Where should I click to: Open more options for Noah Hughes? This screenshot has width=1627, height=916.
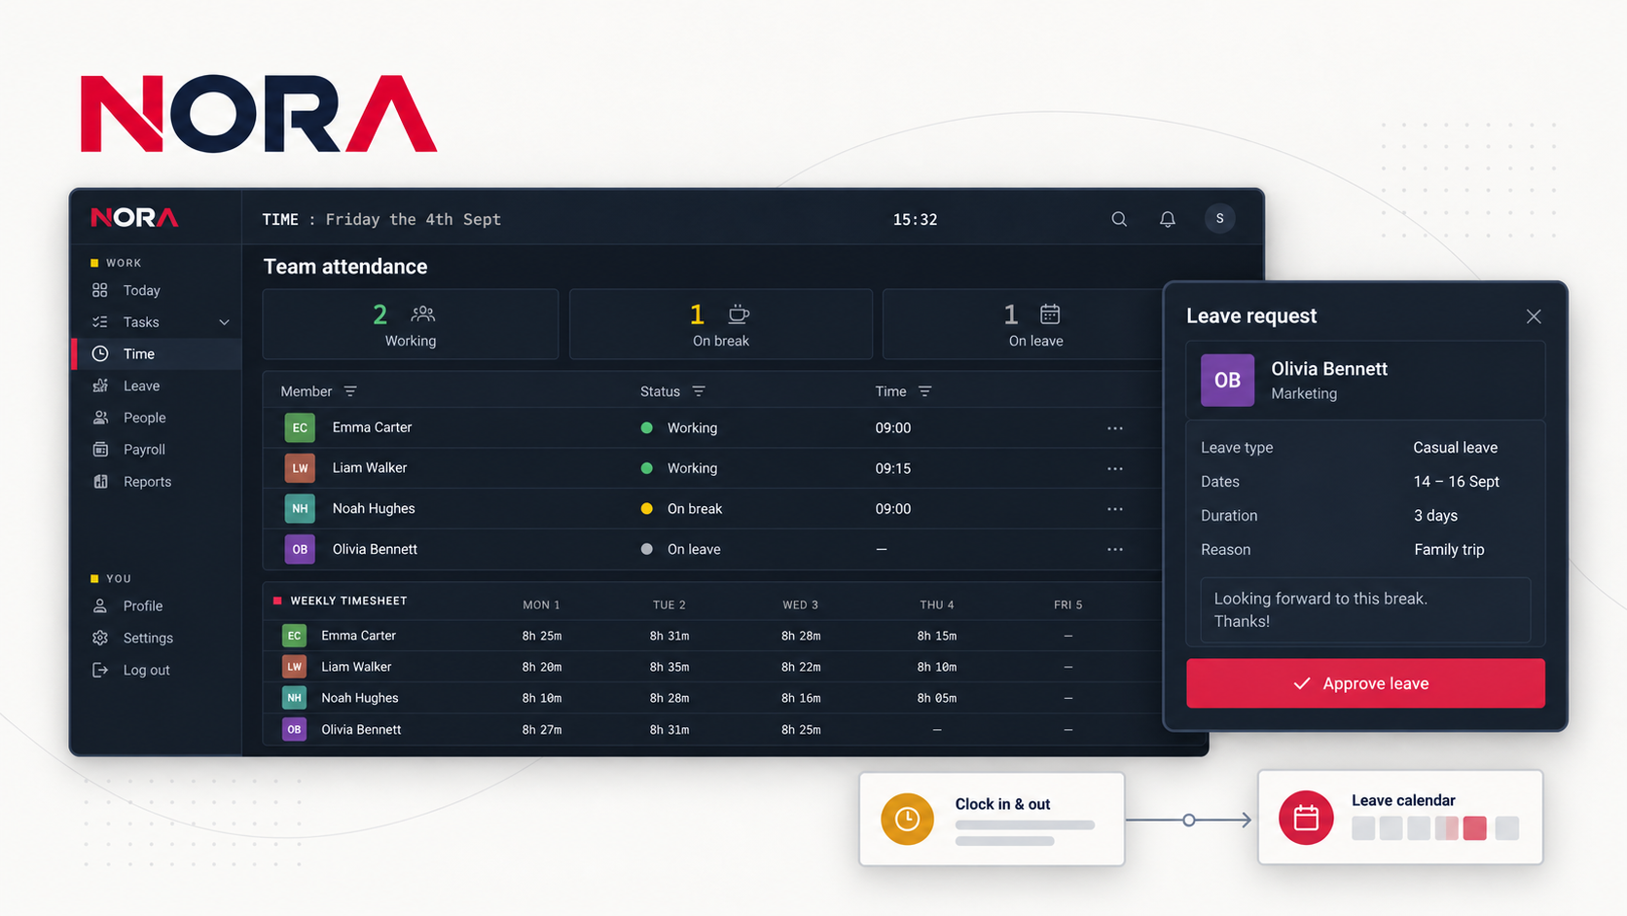[x=1115, y=509]
